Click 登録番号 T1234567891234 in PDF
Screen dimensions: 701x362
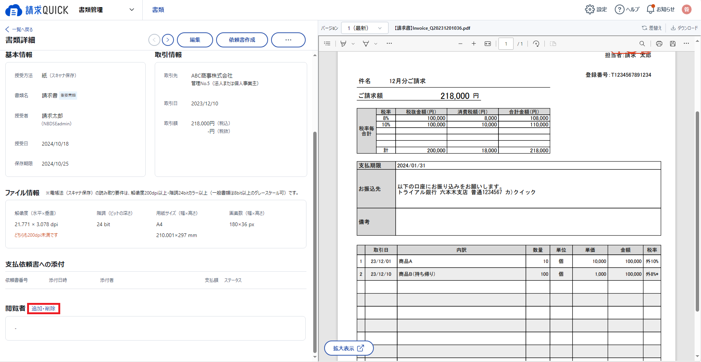point(618,75)
